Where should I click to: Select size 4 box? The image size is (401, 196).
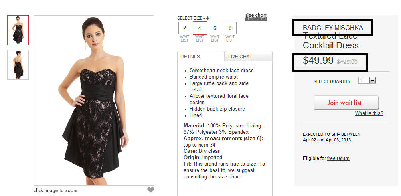(x=200, y=28)
